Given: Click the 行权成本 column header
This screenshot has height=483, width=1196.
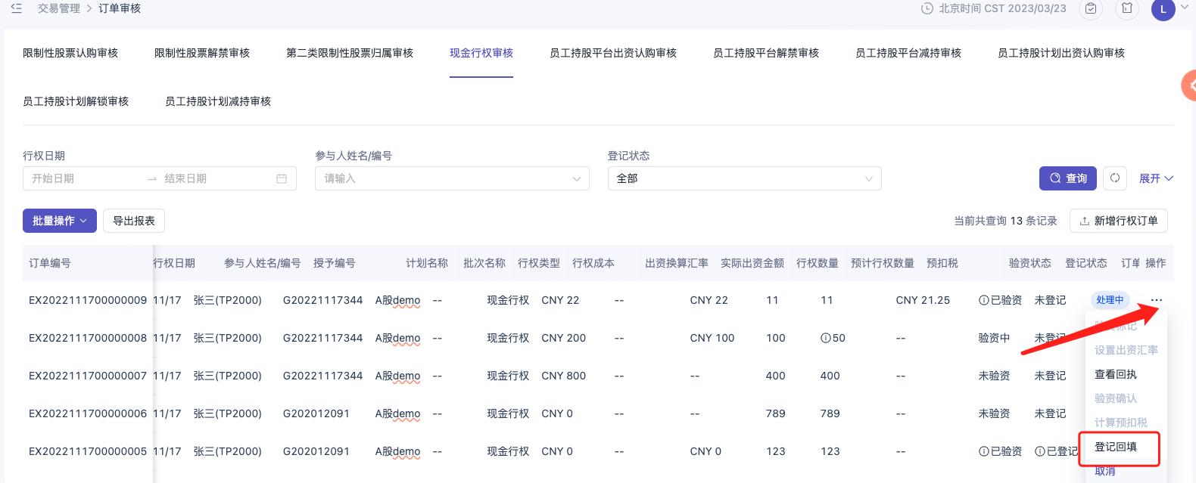Looking at the screenshot, I should [593, 263].
